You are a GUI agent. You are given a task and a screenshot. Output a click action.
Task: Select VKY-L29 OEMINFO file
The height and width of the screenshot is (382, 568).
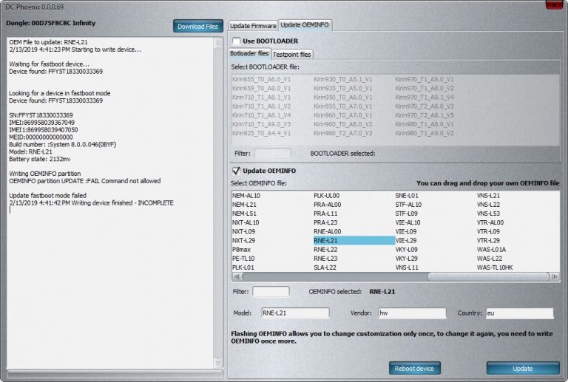pos(406,259)
